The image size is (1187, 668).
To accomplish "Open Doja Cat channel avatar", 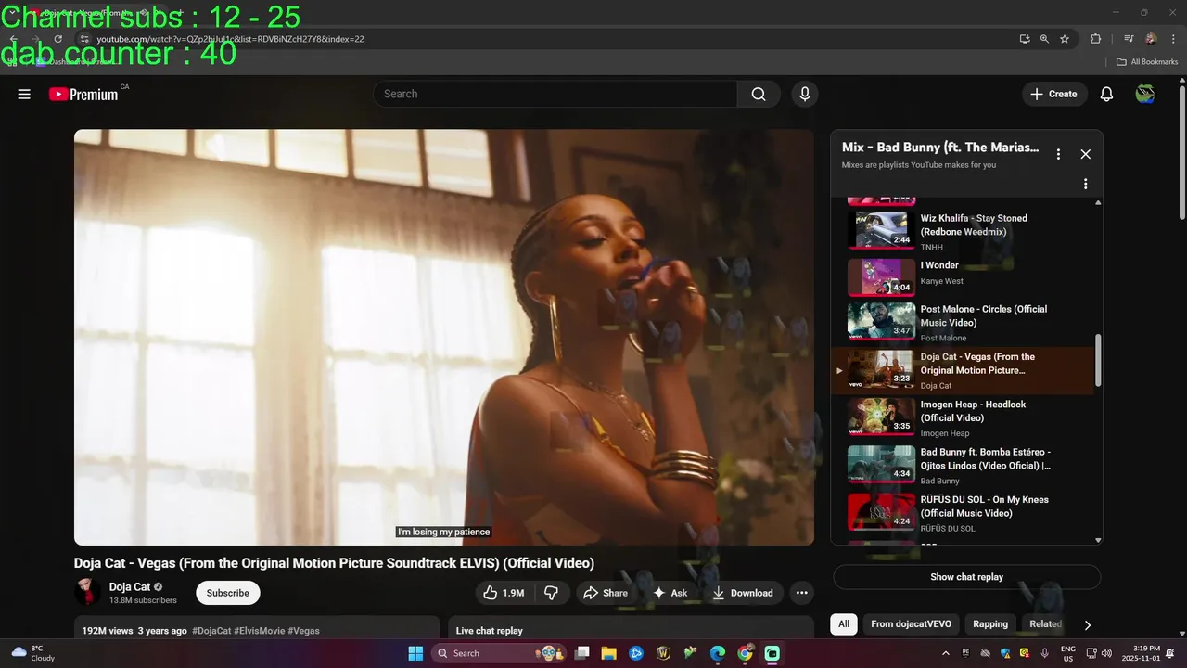I will [x=87, y=592].
